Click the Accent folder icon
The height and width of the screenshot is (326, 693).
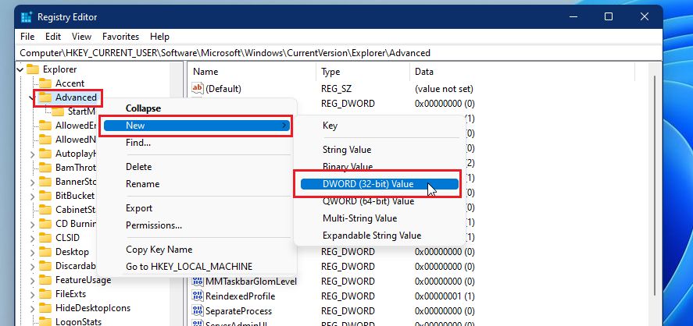(x=45, y=83)
